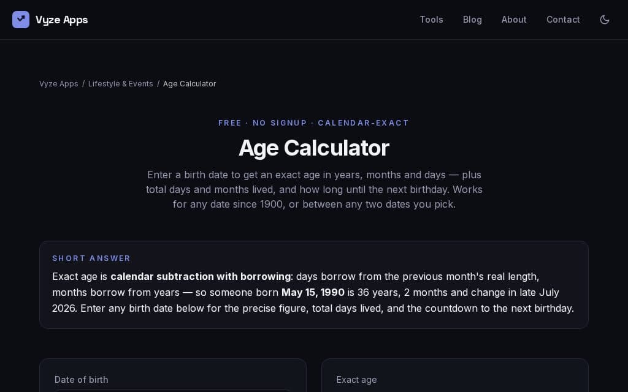Click the Vyze Apps logo icon

21,20
